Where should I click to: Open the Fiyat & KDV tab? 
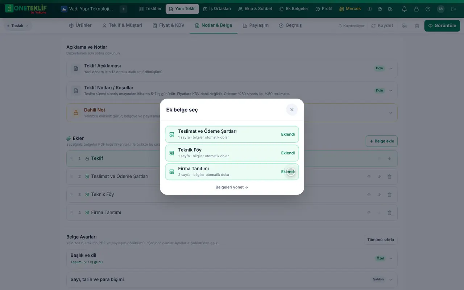tap(169, 25)
